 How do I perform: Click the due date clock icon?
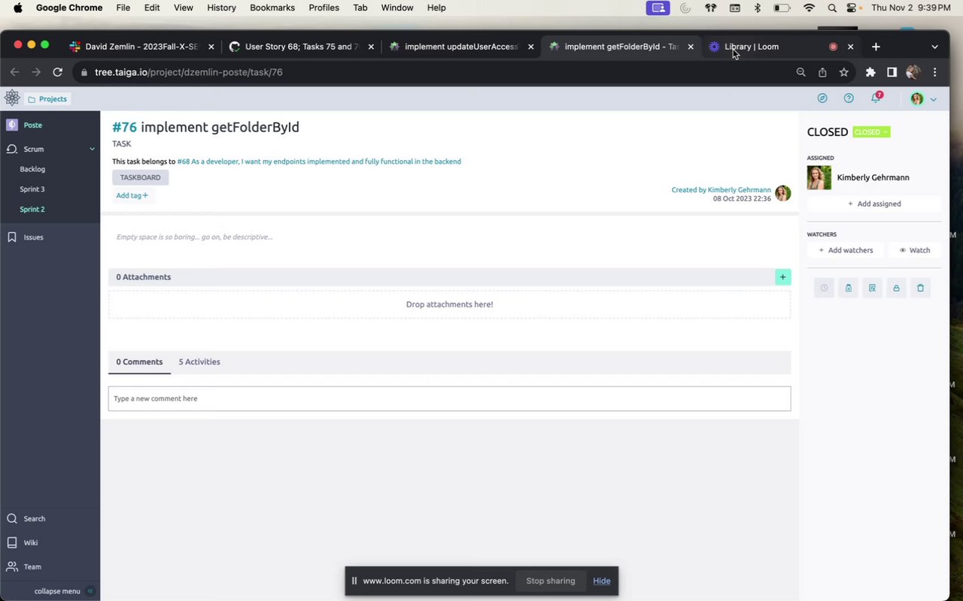[824, 288]
